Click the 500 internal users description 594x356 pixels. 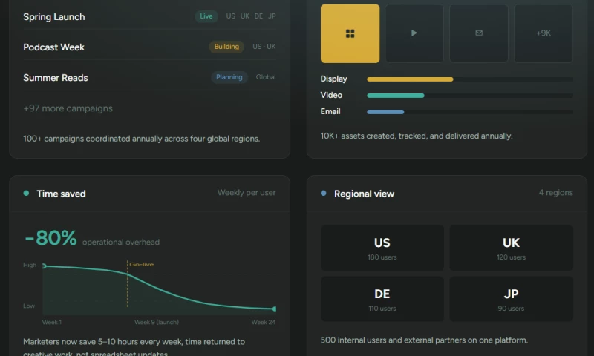point(424,340)
